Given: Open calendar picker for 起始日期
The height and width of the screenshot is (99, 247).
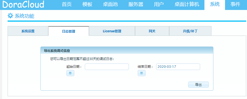Looking at the screenshot, I should 70,73.
